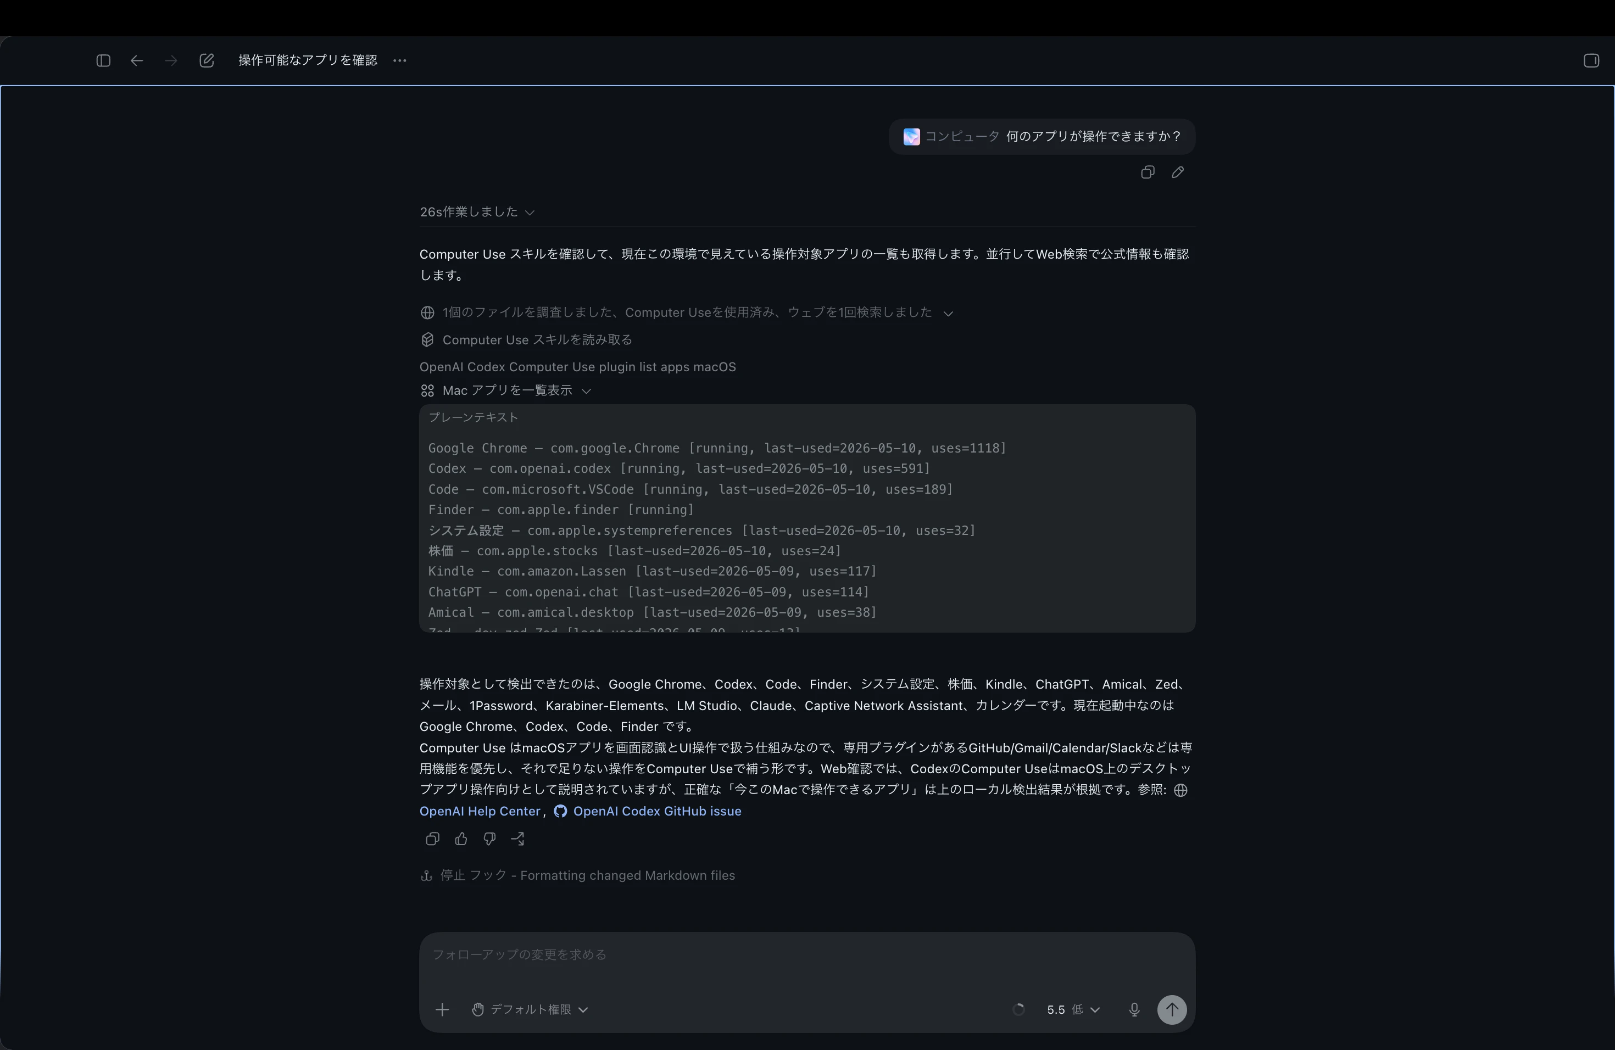Viewport: 1615px width, 1050px height.
Task: Click the Finder com.apple.finder line
Action: [561, 510]
